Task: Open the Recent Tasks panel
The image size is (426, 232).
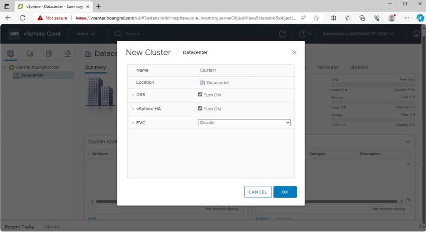Action: pos(19,227)
